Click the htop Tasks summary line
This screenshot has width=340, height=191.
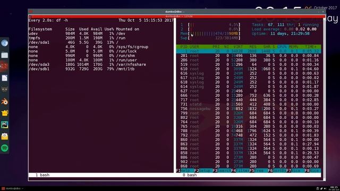(x=285, y=25)
